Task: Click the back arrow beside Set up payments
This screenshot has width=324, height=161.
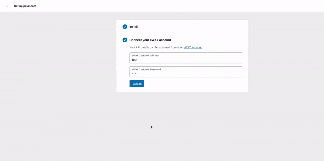Action: (x=7, y=6)
